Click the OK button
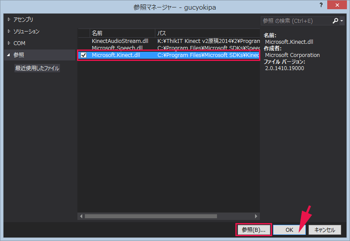 point(289,230)
